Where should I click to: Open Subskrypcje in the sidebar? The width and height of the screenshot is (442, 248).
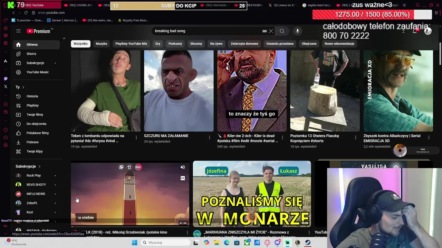pyautogui.click(x=36, y=63)
